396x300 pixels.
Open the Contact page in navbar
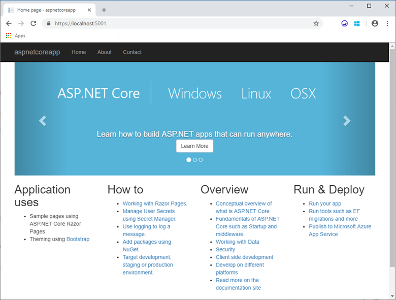[x=132, y=52]
